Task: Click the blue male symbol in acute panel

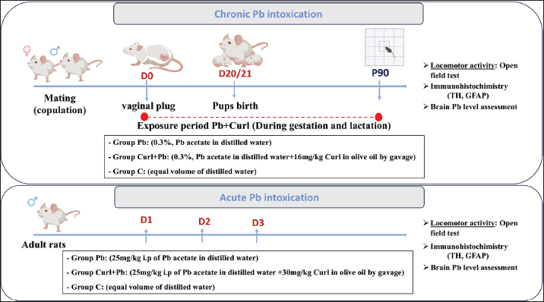Action: (32, 201)
